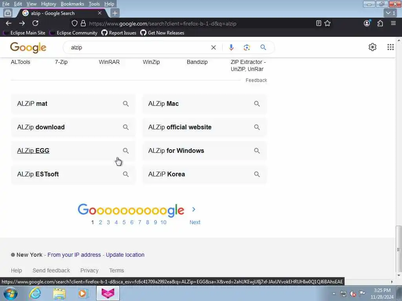The width and height of the screenshot is (402, 301).
Task: Open the Tools menu
Action: click(94, 4)
